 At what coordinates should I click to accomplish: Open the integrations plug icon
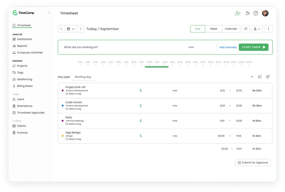247,13
